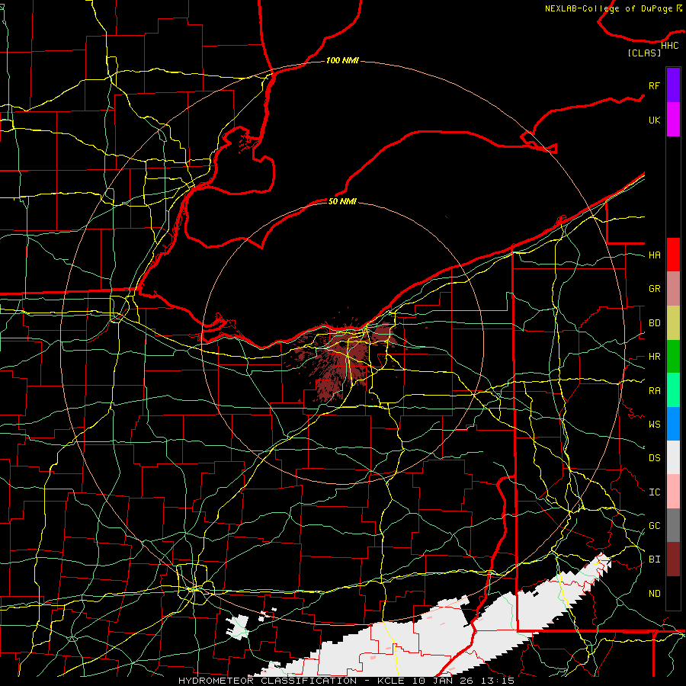686x686 pixels.
Task: Pick the HR green legend swatch
Action: (x=673, y=357)
